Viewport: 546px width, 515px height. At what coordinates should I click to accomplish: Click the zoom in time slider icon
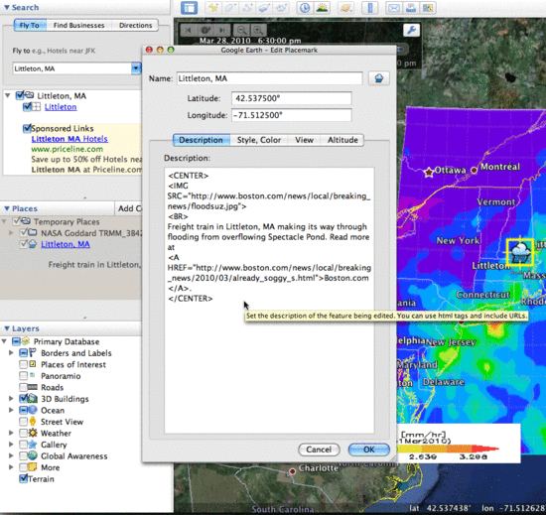pyautogui.click(x=258, y=31)
